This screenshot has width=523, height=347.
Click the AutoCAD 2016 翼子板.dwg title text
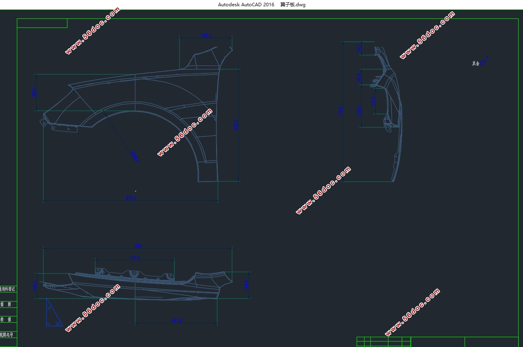[261, 5]
